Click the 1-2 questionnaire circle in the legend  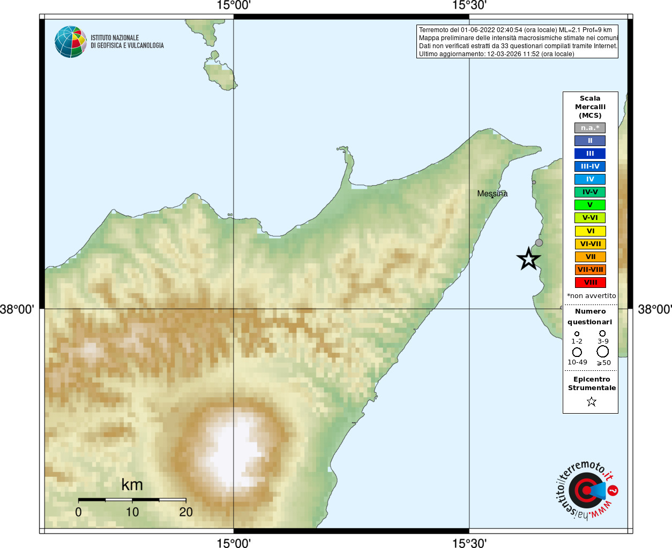tap(577, 334)
